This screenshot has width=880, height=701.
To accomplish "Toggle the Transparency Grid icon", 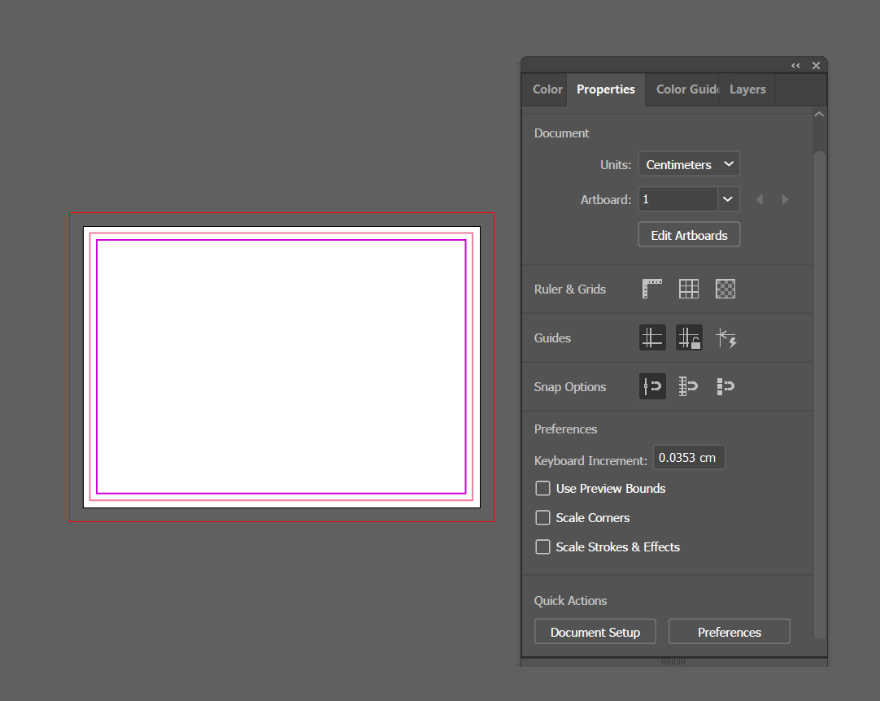I will (x=725, y=289).
